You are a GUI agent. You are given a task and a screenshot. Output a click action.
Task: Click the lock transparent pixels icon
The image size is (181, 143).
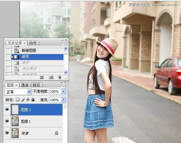tap(17, 100)
